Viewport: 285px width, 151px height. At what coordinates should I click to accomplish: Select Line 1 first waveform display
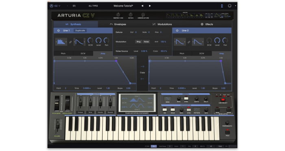(61, 42)
